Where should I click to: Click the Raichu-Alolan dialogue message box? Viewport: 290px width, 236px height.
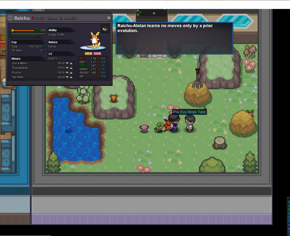[174, 38]
